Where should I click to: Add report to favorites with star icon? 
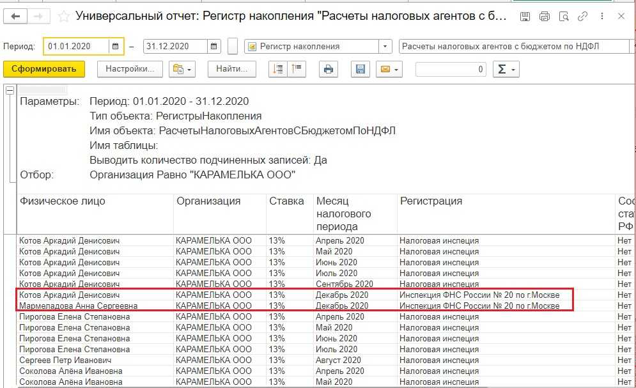click(x=63, y=16)
